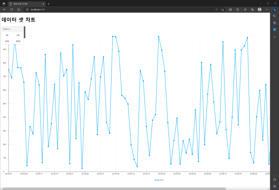Open the browser home page
The width and height of the screenshot is (279, 190).
click(18, 10)
